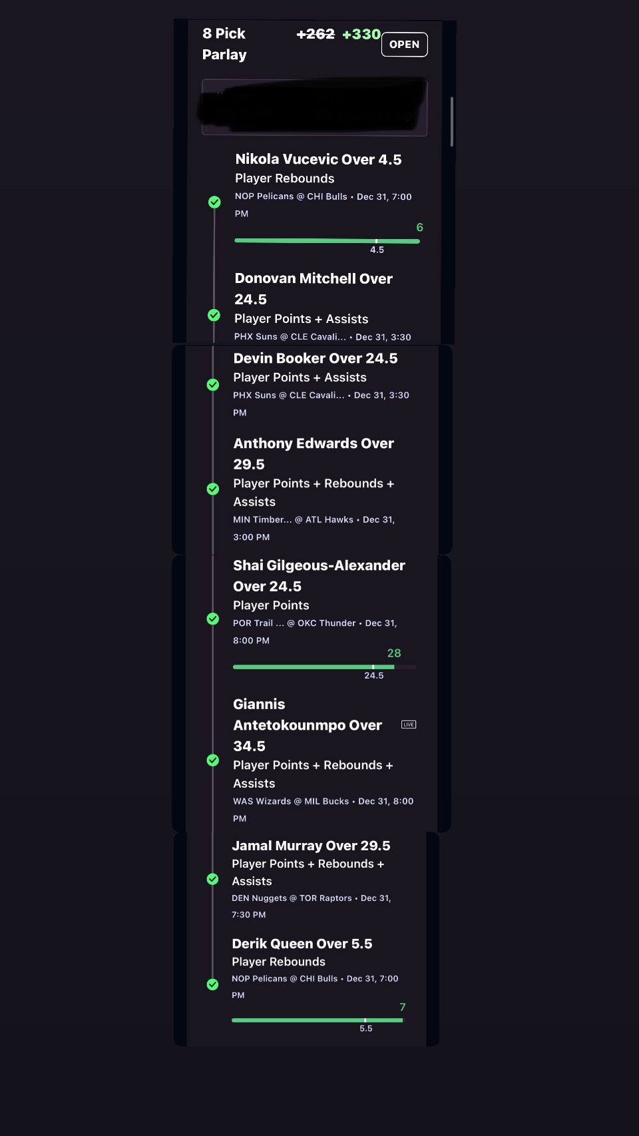Screen dimensions: 639x1136
Task: Tap the check mark beside Anthony Edwards leg
Action: coord(213,489)
